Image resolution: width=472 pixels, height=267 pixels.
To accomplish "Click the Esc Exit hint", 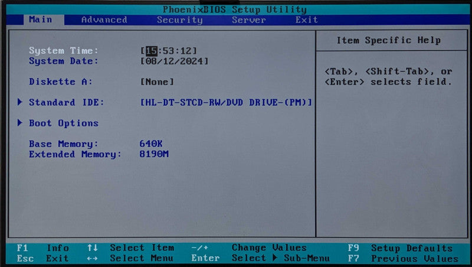I will [x=42, y=259].
